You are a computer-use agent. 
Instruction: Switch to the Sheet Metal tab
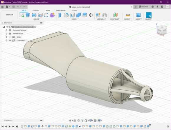[x=61, y=11]
